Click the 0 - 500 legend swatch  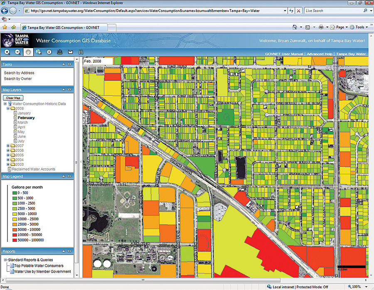(x=15, y=193)
